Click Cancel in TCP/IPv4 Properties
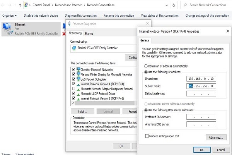 pos(221,150)
